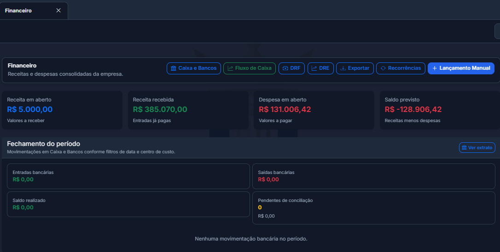This screenshot has height=252, width=500.
Task: Select the Financeiro tab
Action: (34, 11)
